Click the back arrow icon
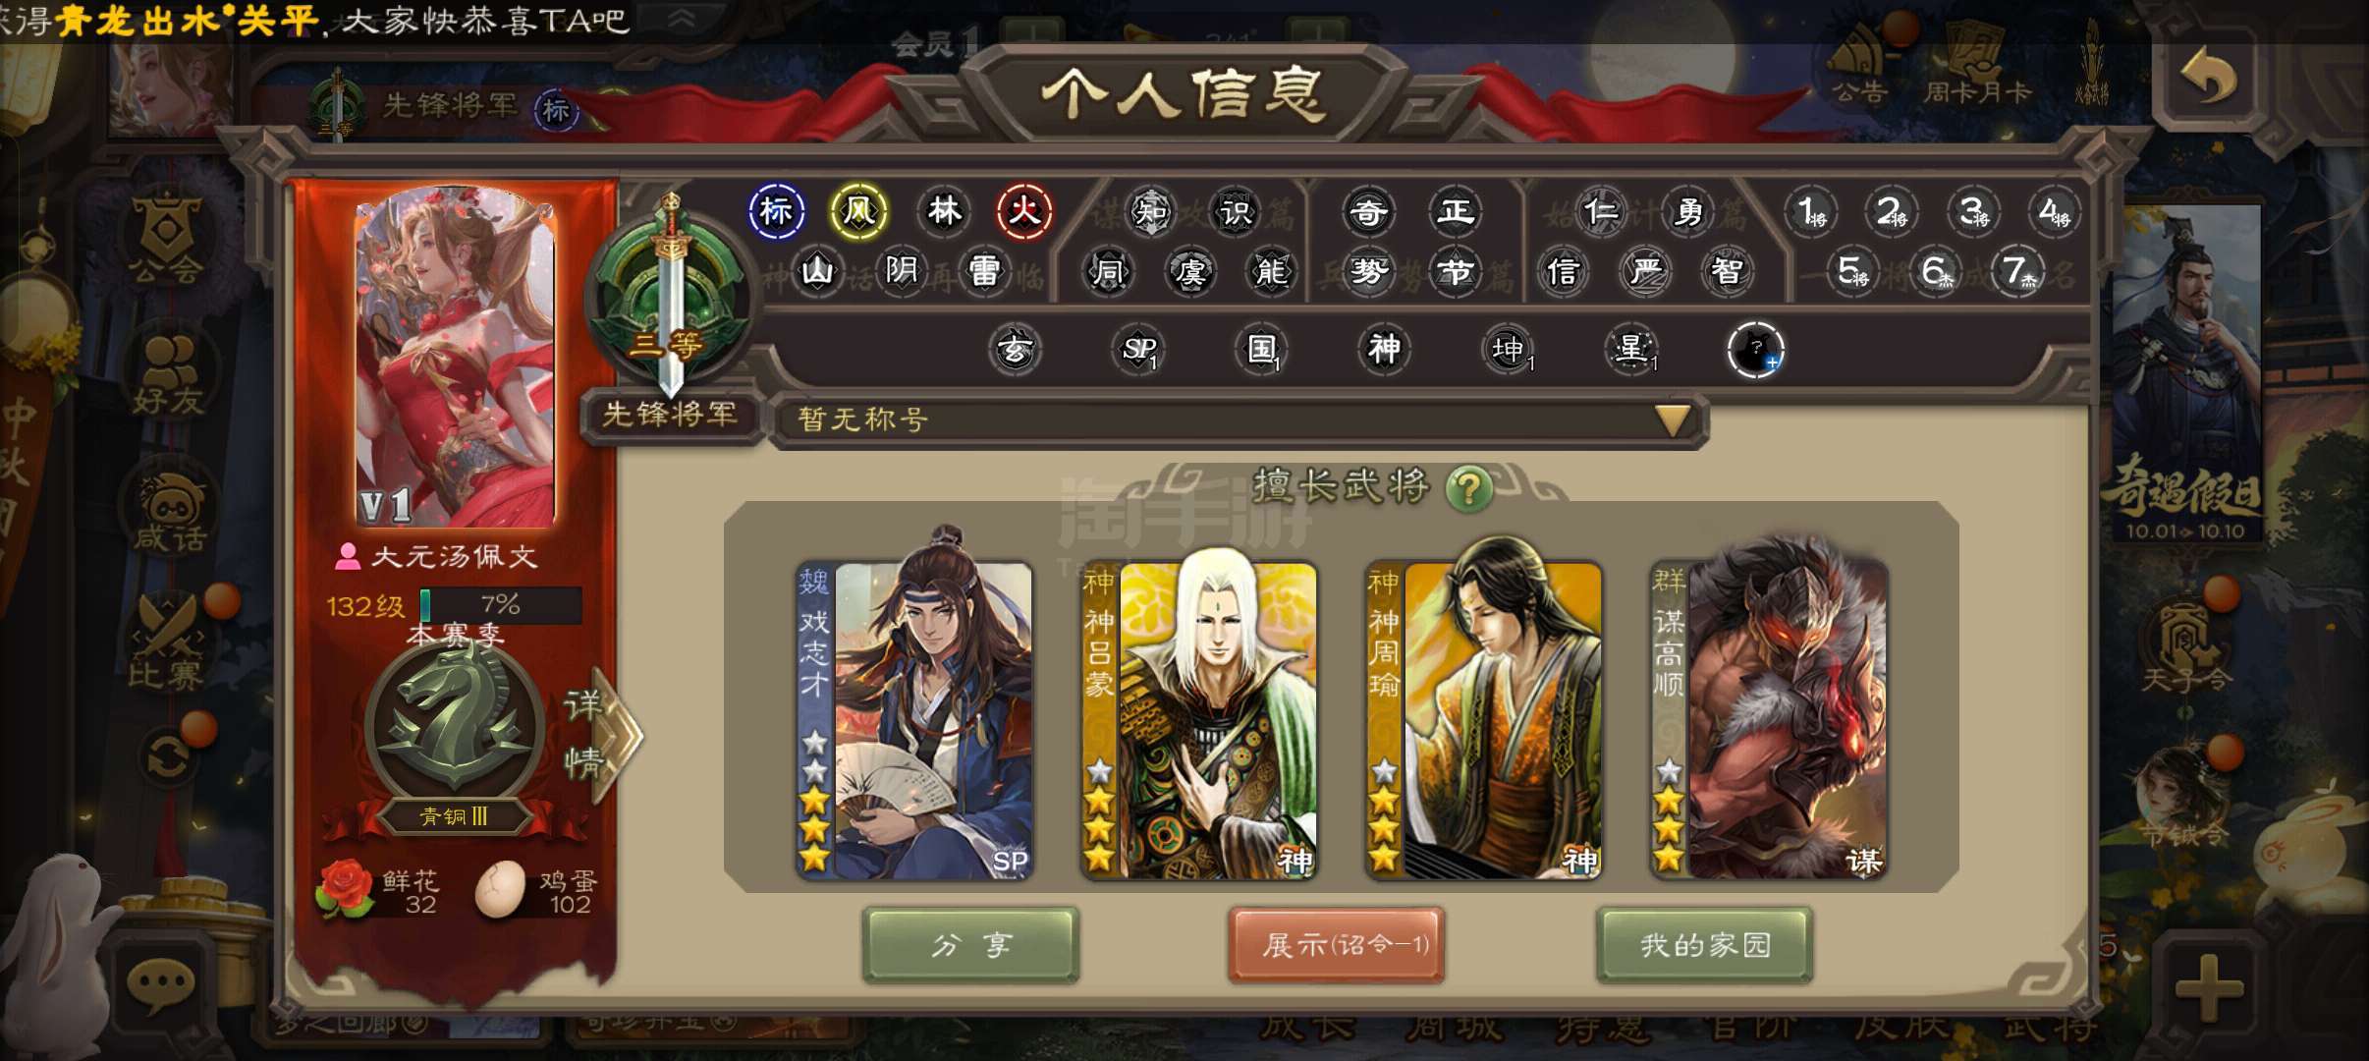 click(x=2208, y=77)
